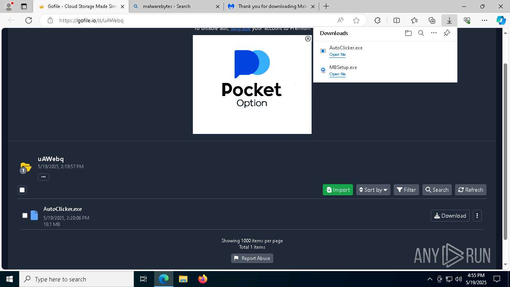Screen dimensions: 510x287
Task: Click the AutoClicker.exe download icon
Action: point(323,51)
